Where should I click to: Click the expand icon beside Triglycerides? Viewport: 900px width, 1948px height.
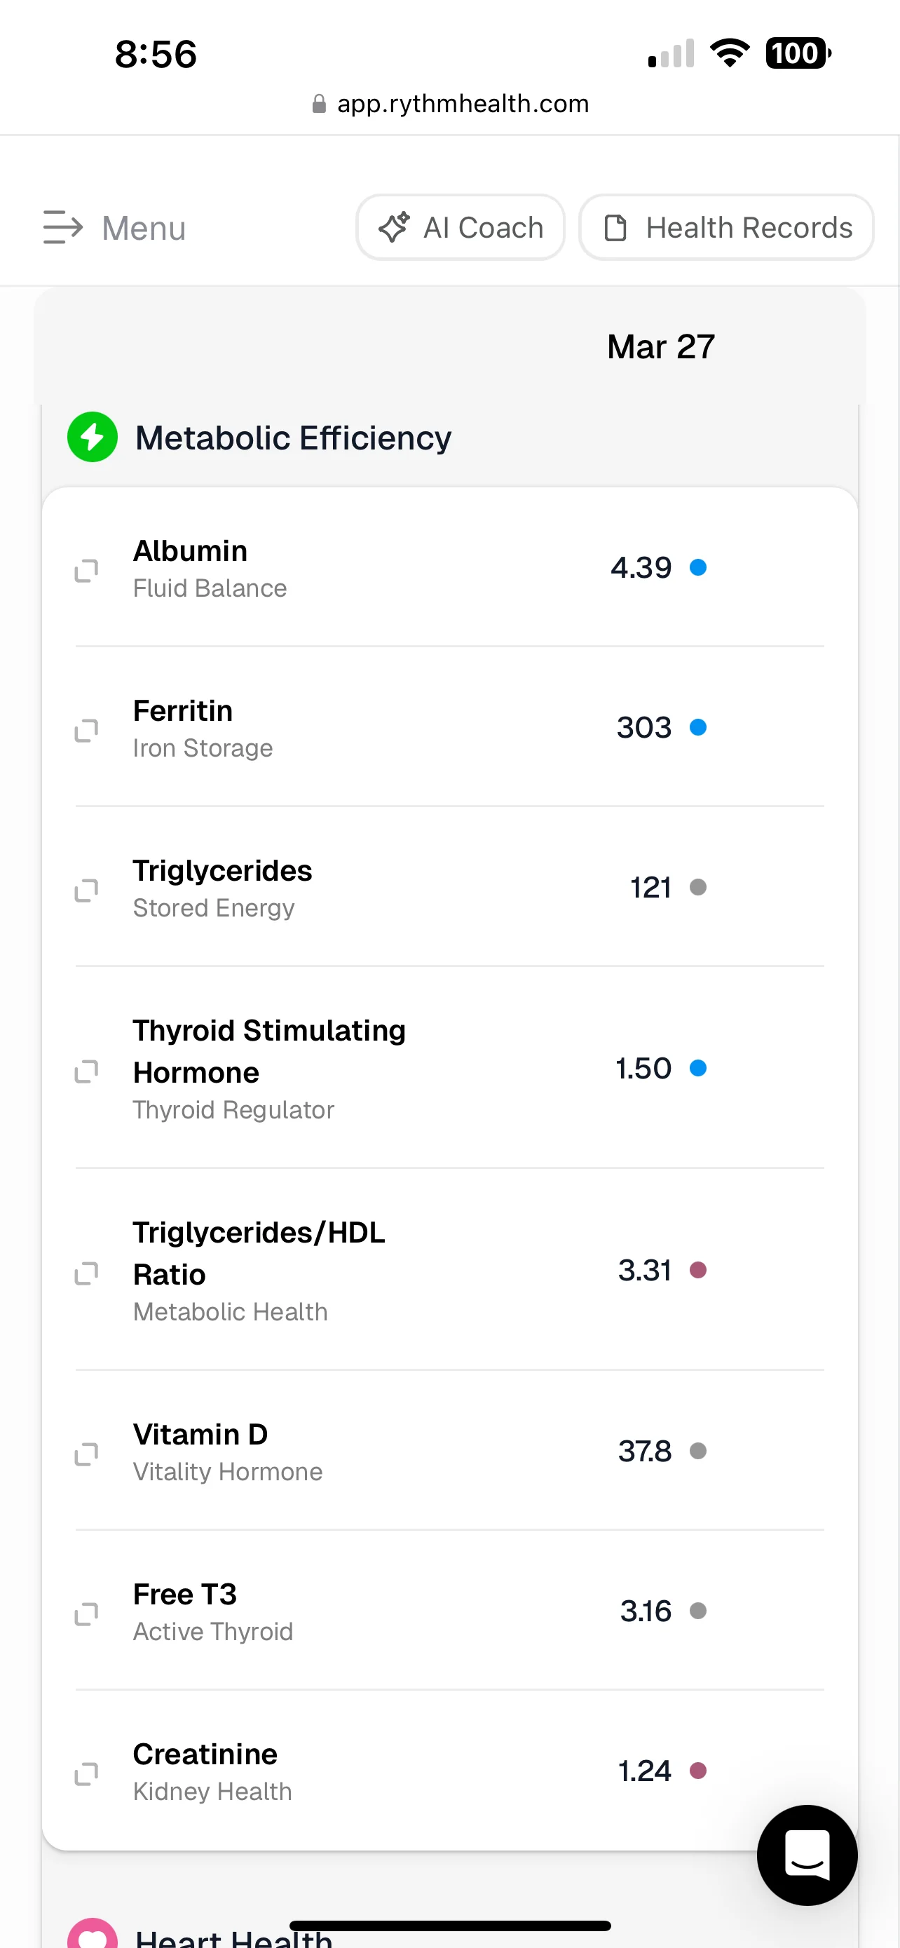[86, 890]
